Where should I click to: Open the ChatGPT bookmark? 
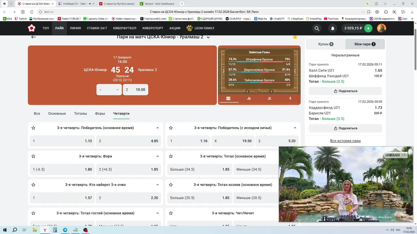pyautogui.click(x=277, y=19)
